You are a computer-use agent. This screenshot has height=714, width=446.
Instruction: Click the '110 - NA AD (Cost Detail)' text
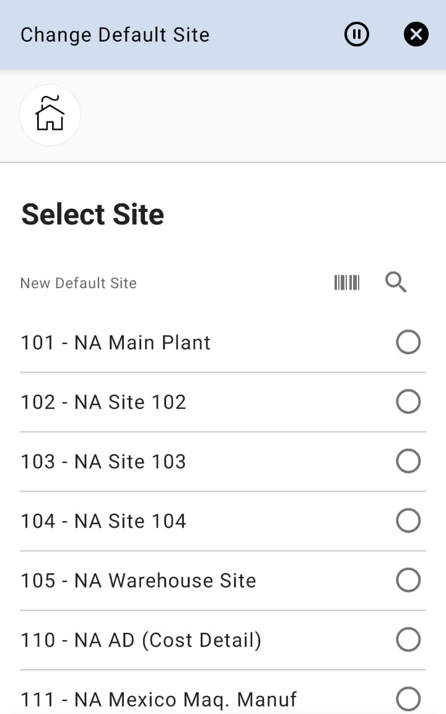[x=141, y=640]
